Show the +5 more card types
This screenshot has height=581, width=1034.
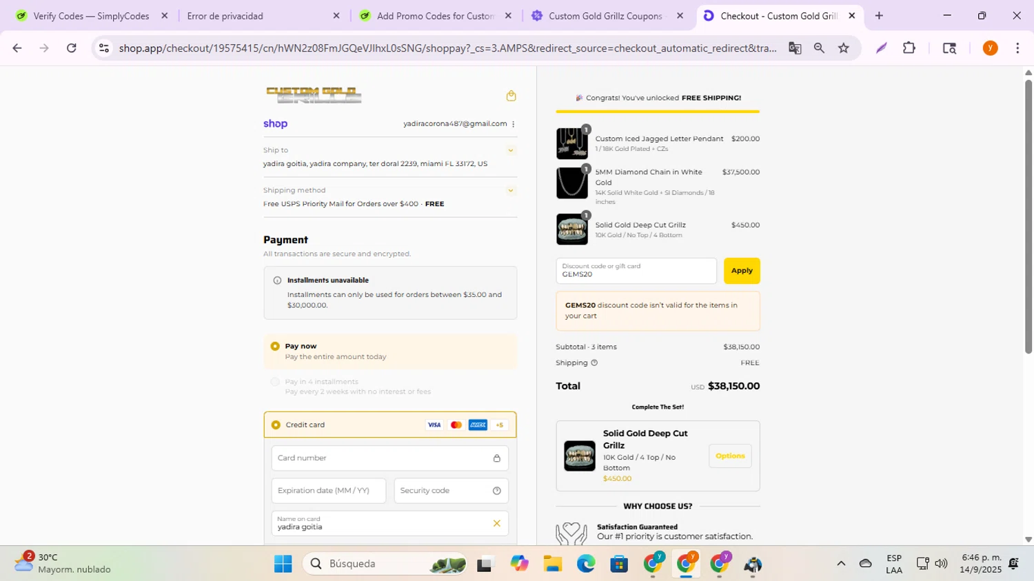pos(500,425)
